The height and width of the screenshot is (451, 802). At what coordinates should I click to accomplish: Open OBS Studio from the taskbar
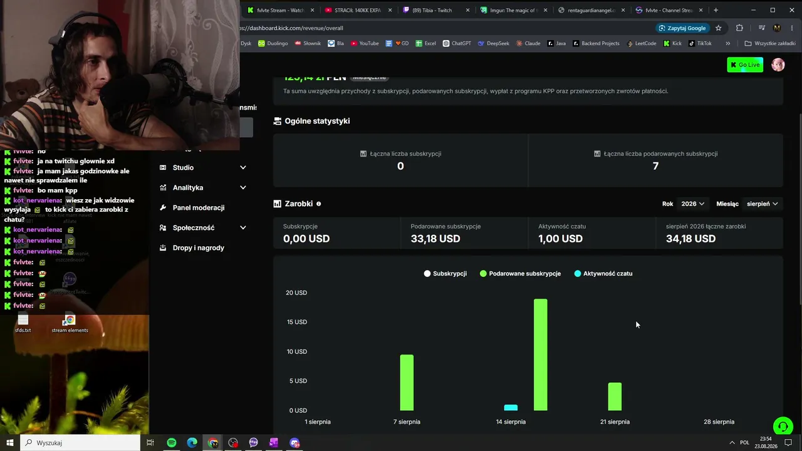point(233,443)
